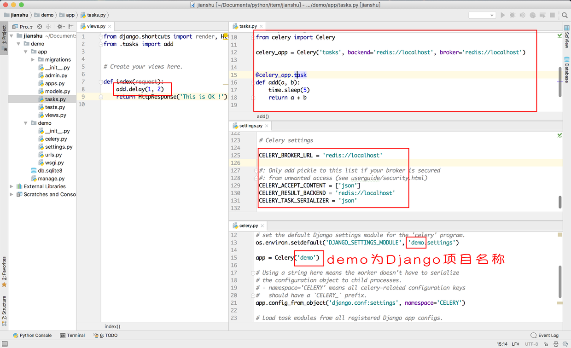This screenshot has width=571, height=348.
Task: Switch to the views.py editor tab
Action: coord(96,27)
